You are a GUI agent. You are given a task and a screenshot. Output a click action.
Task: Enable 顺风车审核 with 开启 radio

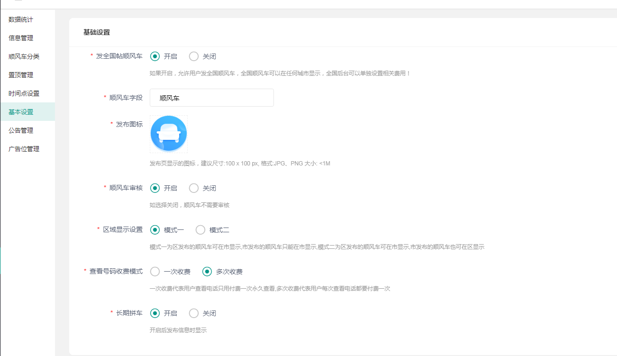(155, 188)
